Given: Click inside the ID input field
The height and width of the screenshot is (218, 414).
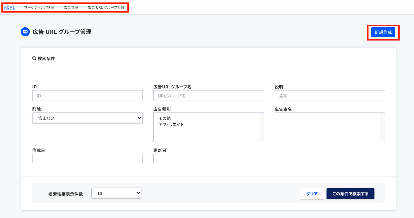Looking at the screenshot, I should (x=87, y=95).
